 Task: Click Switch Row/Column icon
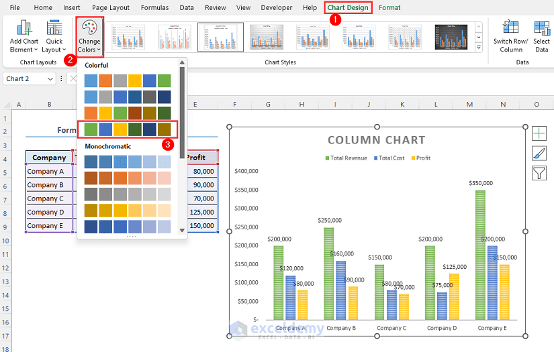510,37
